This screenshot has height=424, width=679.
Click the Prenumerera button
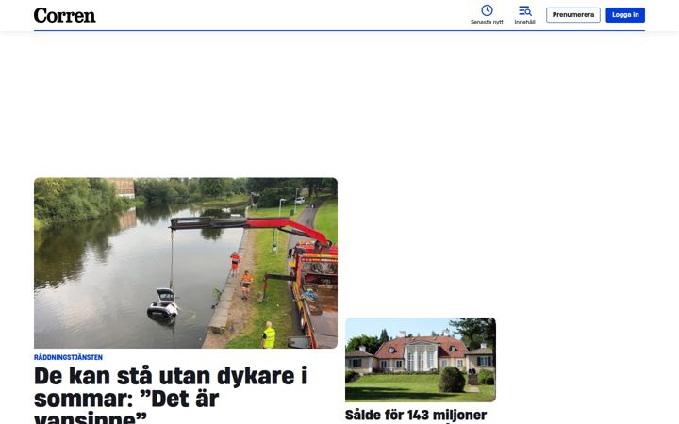click(573, 15)
